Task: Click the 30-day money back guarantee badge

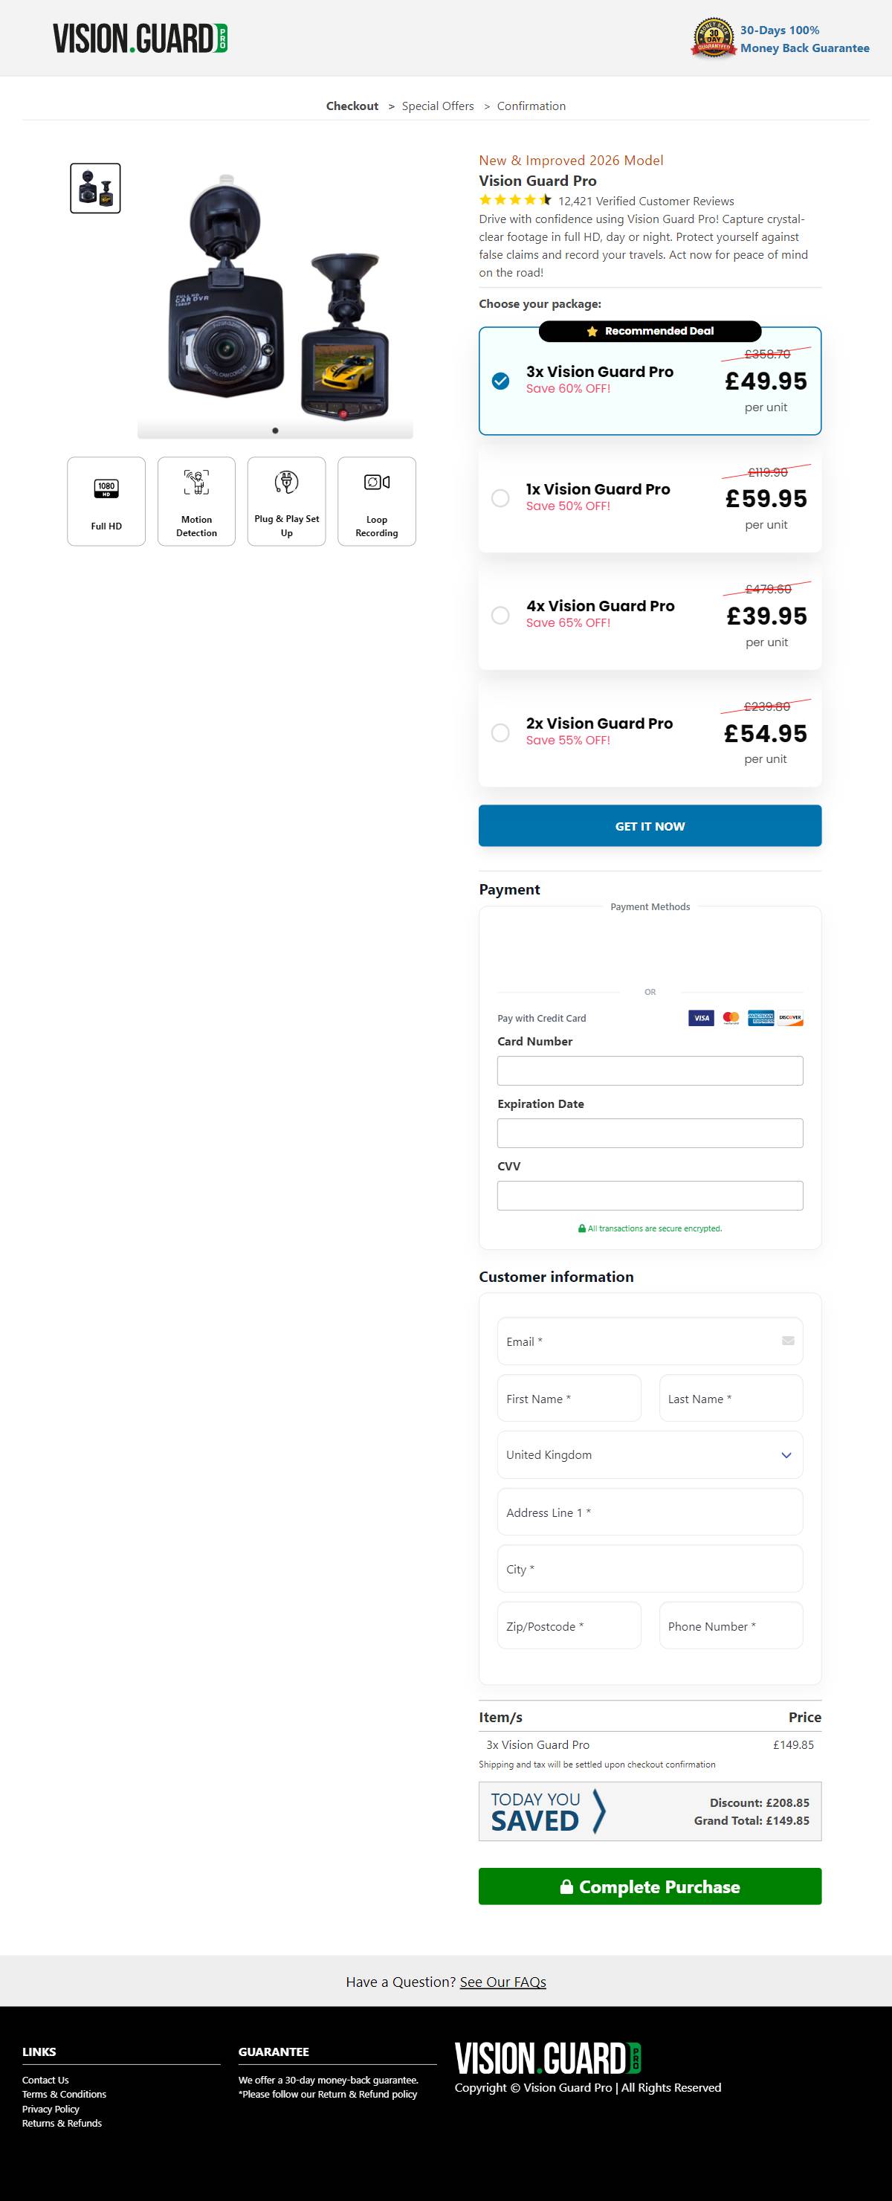Action: (714, 39)
